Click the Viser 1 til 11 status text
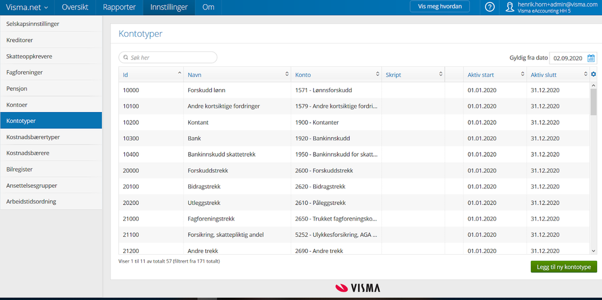Screen dimensions: 602x300 pos(170,261)
